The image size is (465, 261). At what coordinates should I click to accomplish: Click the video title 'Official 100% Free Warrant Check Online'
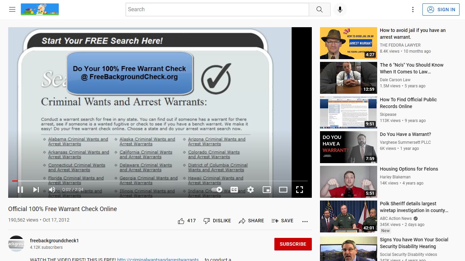[x=63, y=209]
